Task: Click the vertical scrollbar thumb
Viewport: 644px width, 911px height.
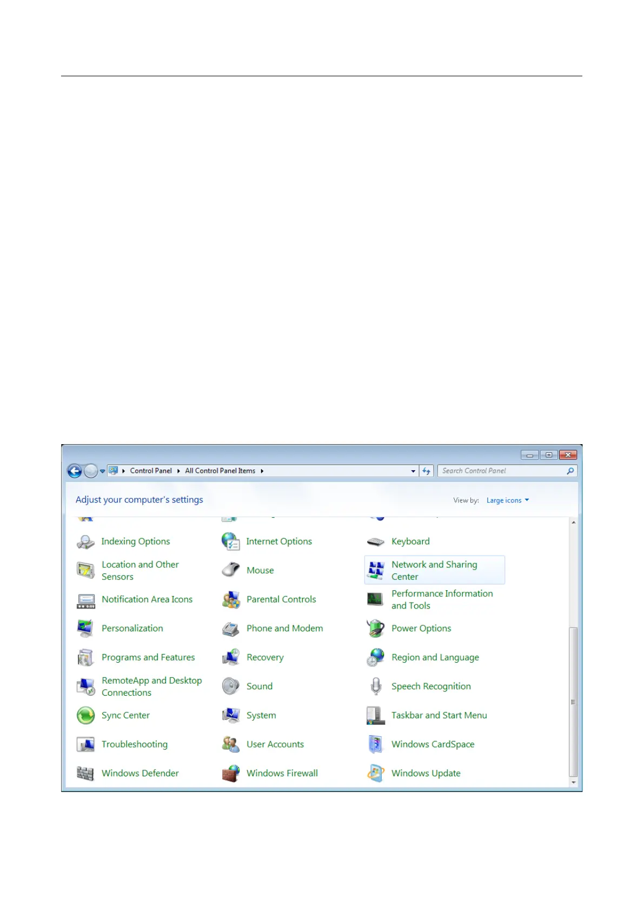Action: [x=573, y=702]
